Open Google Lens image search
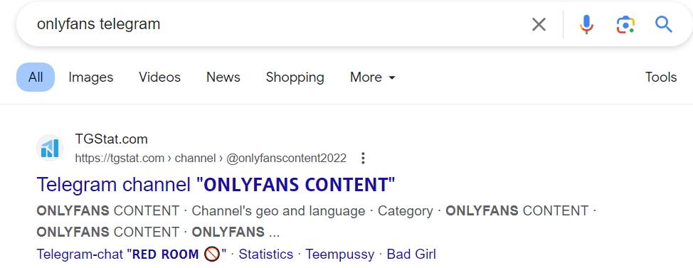 click(625, 24)
